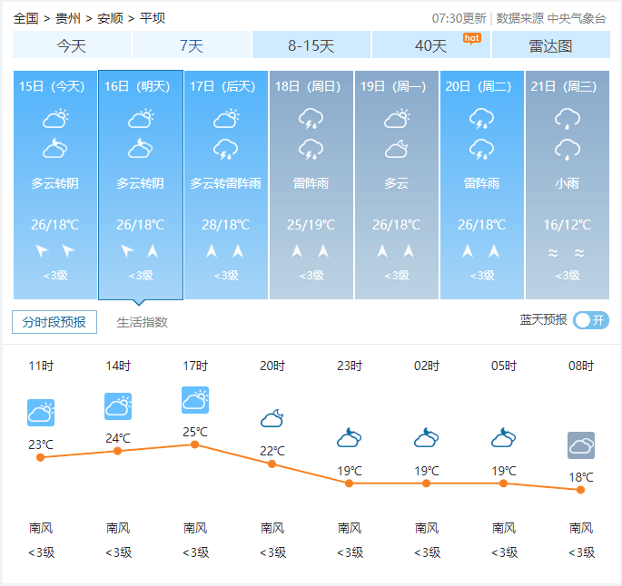Select the 15日 (今天) forecast card

pyautogui.click(x=55, y=185)
